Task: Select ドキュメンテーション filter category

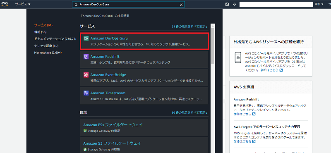Action: click(55, 39)
